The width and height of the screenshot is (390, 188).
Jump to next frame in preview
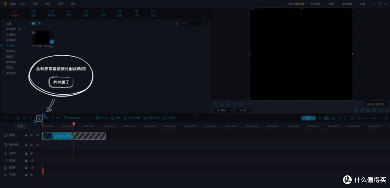coord(235,104)
